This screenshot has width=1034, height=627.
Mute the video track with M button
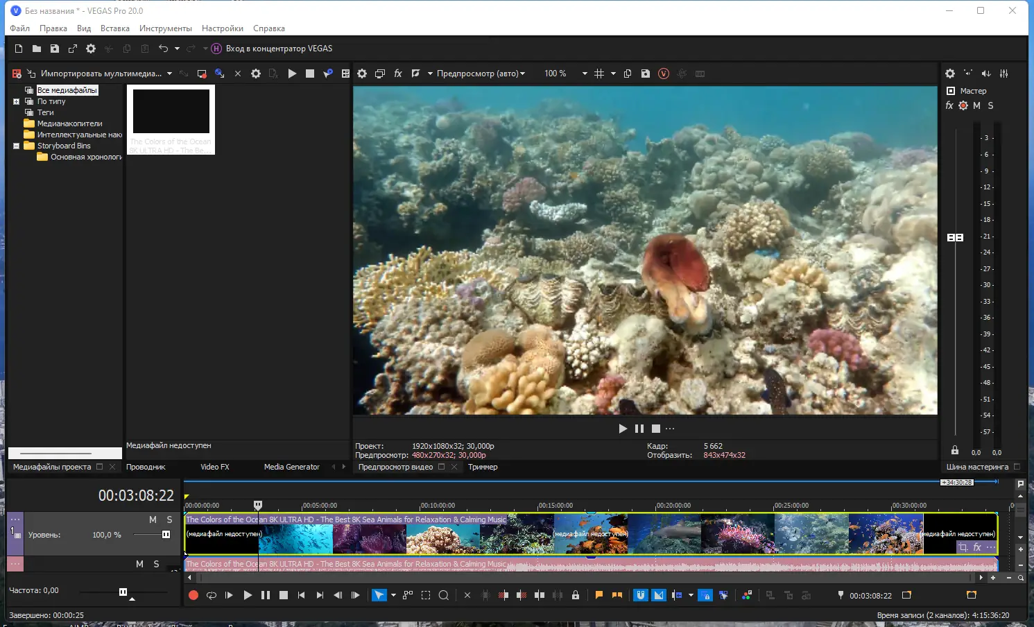tap(153, 519)
